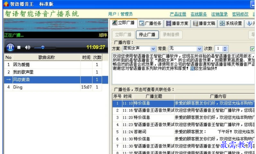Viewport: 256px width, 154px height.
Task: Switch to the 广播任务 tab
Action: tap(150, 23)
